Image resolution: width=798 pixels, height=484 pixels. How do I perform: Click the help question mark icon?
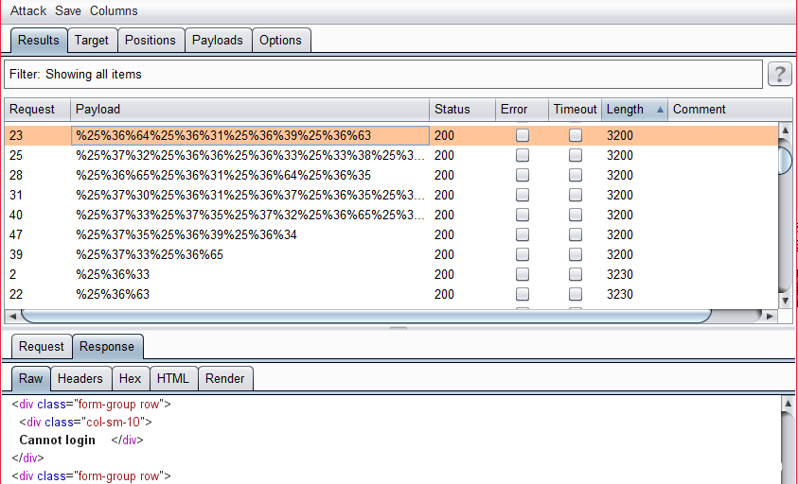(x=779, y=75)
